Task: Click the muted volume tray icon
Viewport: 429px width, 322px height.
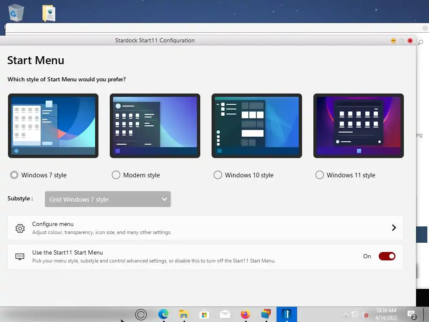Action: tap(365, 314)
